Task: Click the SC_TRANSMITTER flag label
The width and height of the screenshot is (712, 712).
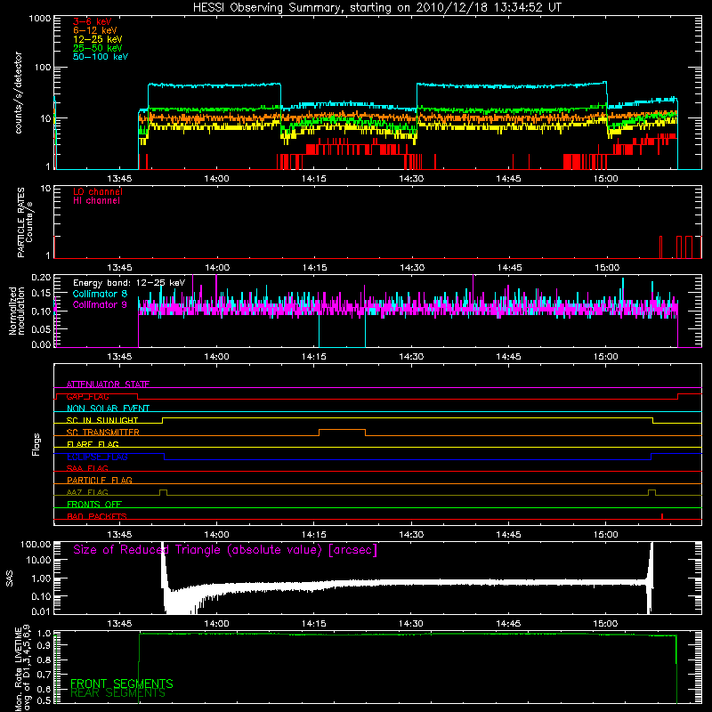Action: pos(103,432)
